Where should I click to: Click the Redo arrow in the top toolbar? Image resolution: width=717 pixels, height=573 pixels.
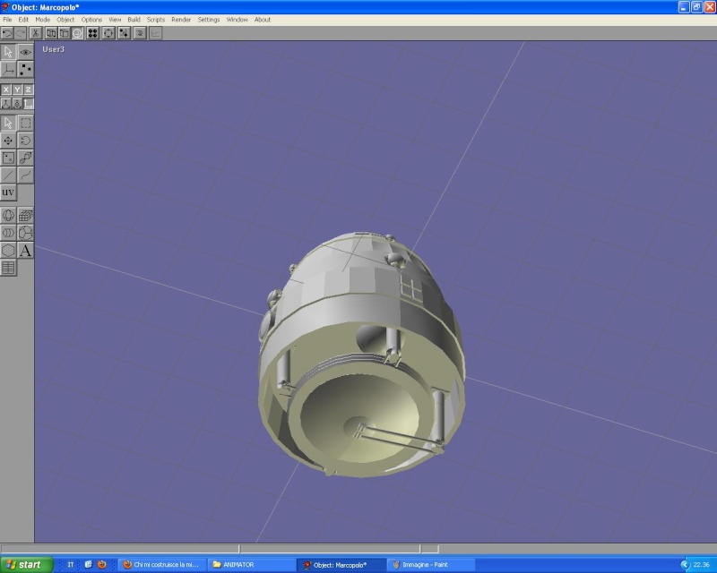tap(21, 33)
